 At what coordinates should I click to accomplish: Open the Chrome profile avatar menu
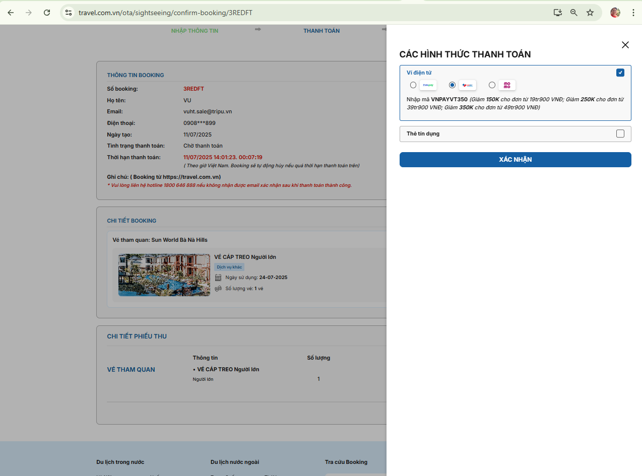coord(615,13)
